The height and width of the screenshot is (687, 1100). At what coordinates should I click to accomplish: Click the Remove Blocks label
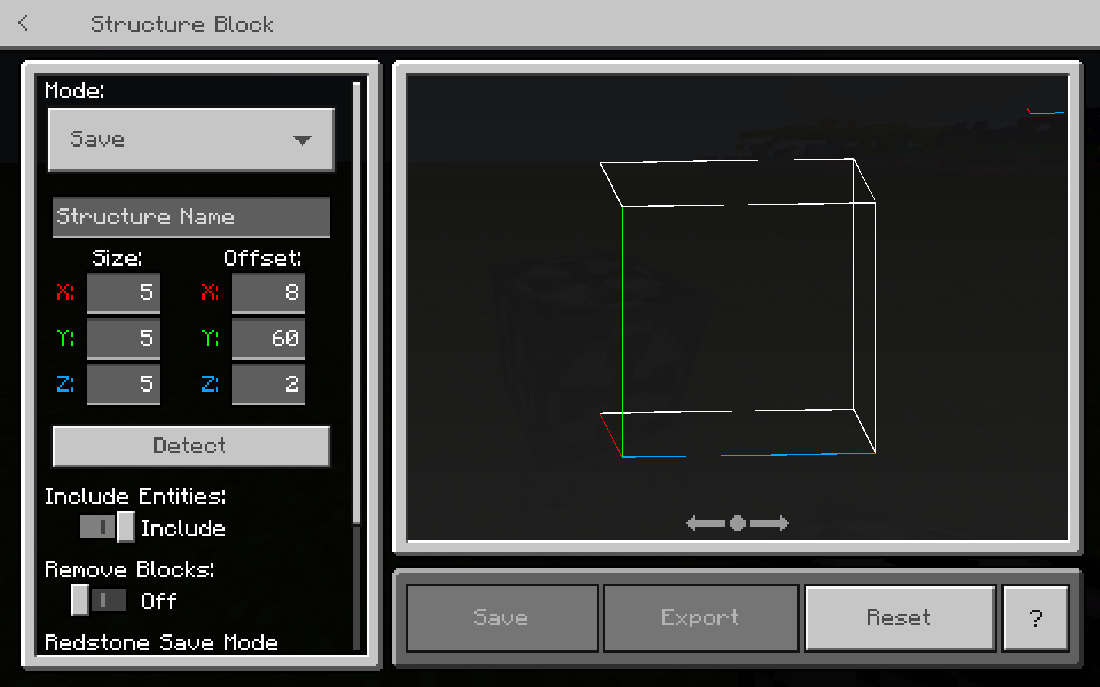click(x=130, y=569)
